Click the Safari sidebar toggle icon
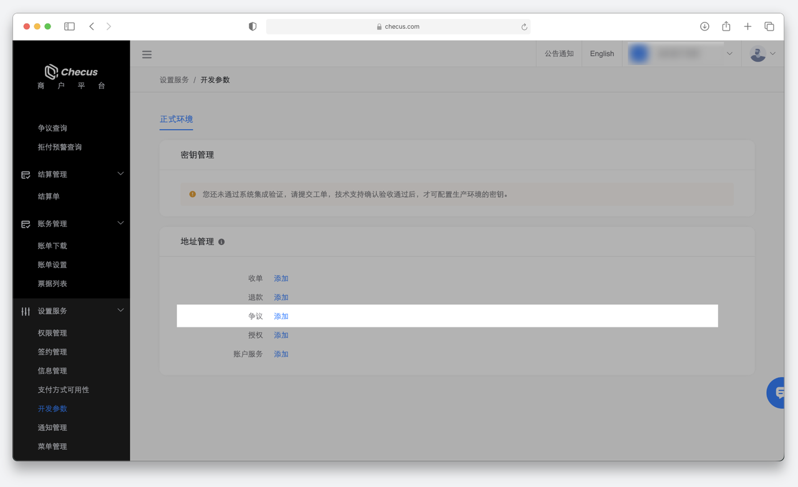This screenshot has width=798, height=487. tap(69, 26)
